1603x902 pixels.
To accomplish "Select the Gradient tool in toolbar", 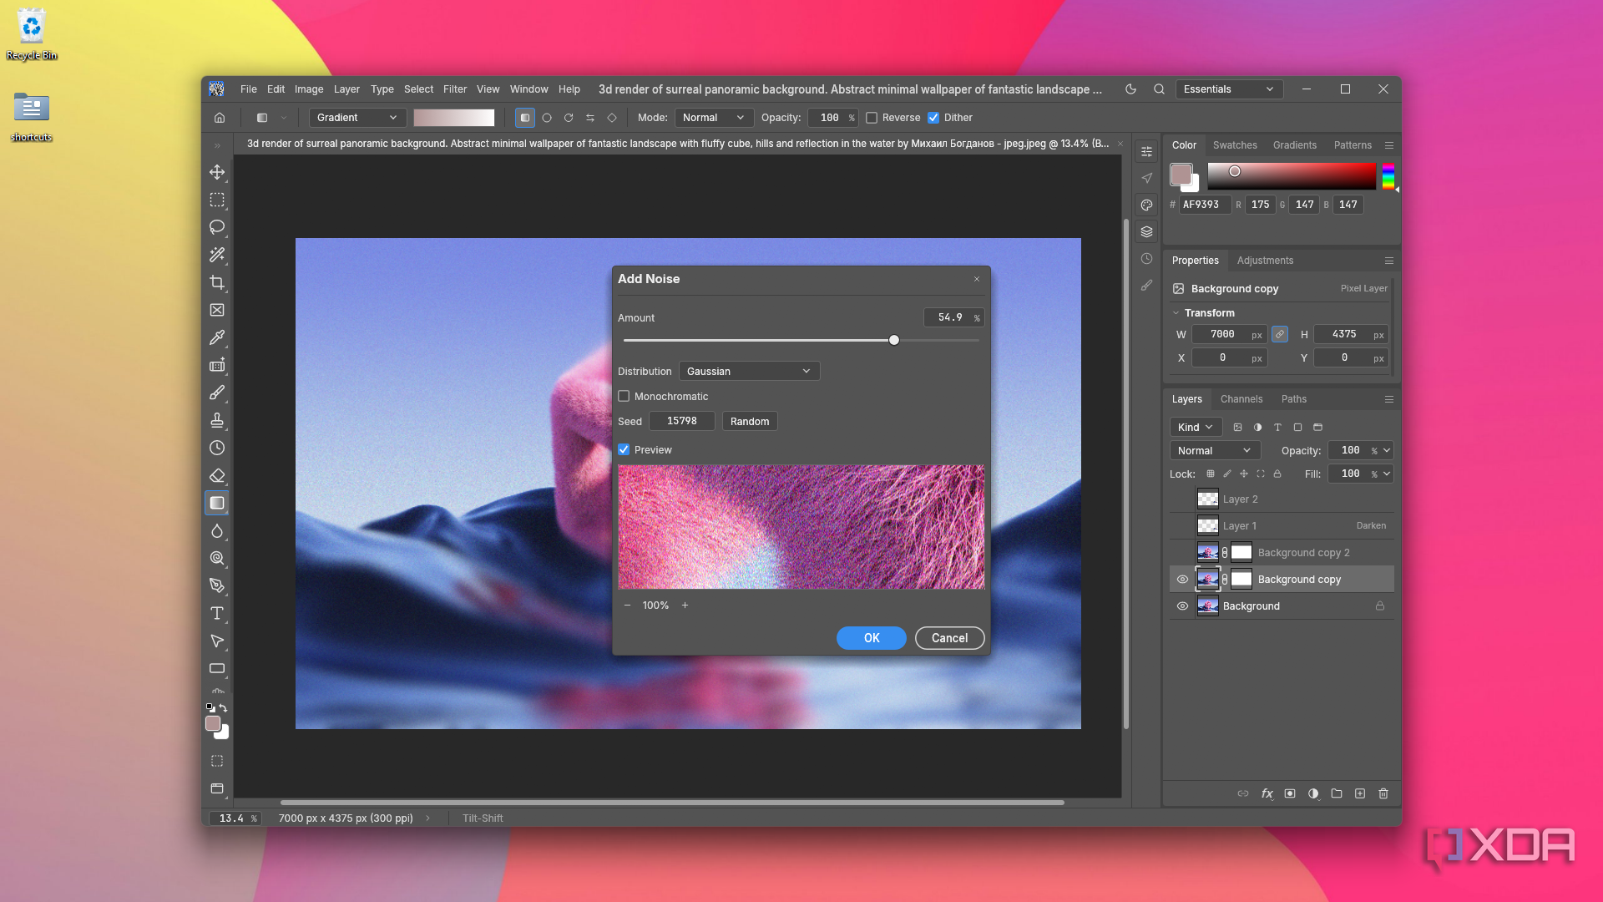I will pyautogui.click(x=217, y=503).
